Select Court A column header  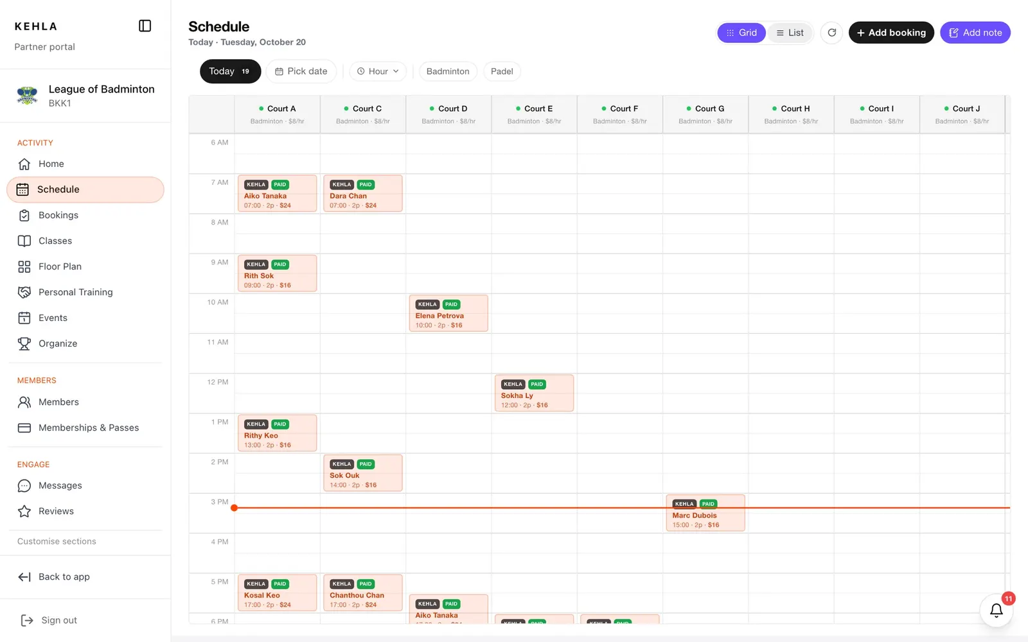pyautogui.click(x=278, y=114)
